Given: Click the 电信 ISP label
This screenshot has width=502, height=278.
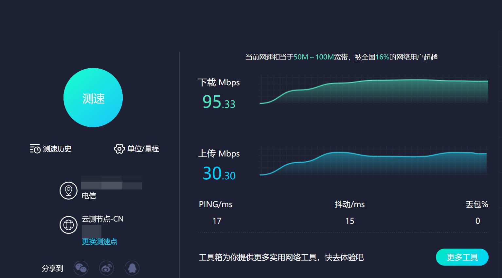Looking at the screenshot, I should [x=89, y=196].
